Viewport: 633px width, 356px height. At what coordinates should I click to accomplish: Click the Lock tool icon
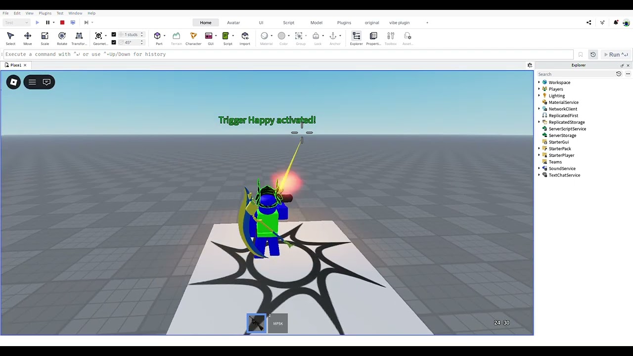pos(316,36)
